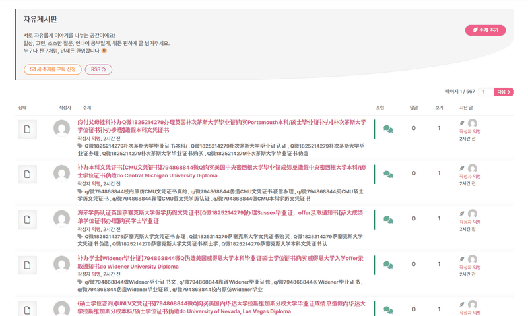Click 작성자 익명 last-post link in Portsmouth row
This screenshot has width=528, height=316.
point(470,131)
